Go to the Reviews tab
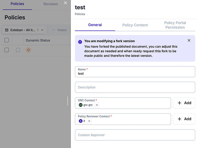 pos(51,4)
